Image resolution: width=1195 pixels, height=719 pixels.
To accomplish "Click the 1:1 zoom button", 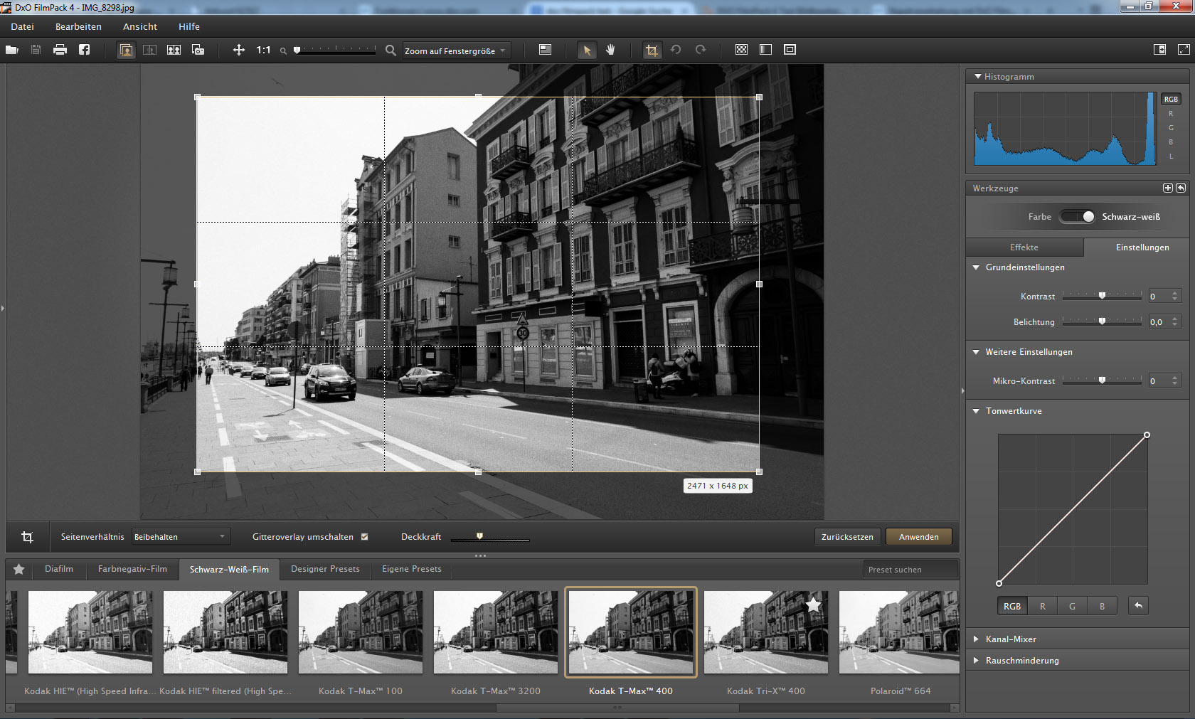I will pyautogui.click(x=263, y=50).
